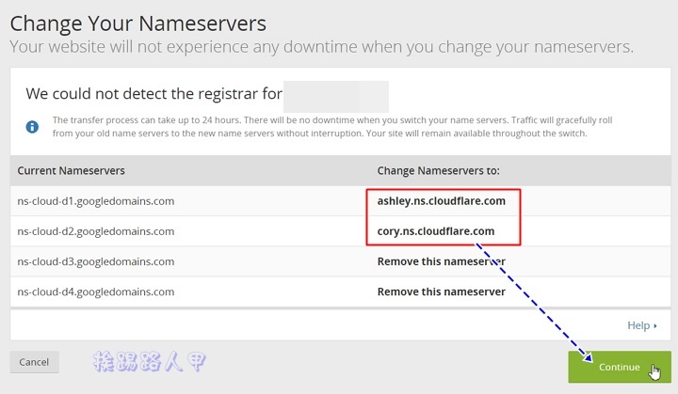Click ns-cloud-d3.googledomains.com entry
This screenshot has width=678, height=394.
[x=95, y=261]
